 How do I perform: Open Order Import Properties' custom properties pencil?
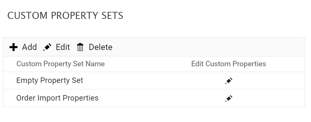(x=229, y=98)
